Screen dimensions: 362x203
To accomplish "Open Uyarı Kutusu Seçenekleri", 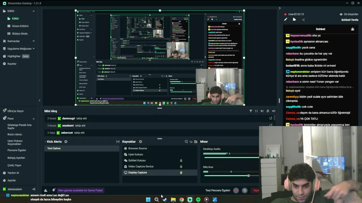I will 15,142.
